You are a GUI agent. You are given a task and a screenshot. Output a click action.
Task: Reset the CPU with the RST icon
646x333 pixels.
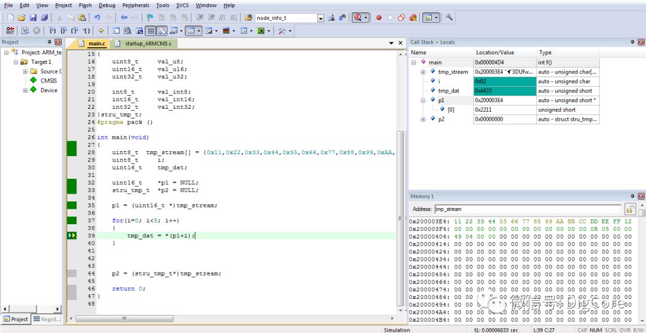coord(10,31)
